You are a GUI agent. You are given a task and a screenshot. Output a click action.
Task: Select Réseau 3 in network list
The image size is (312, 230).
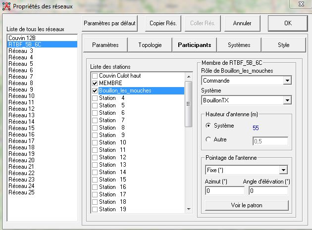click(43, 51)
